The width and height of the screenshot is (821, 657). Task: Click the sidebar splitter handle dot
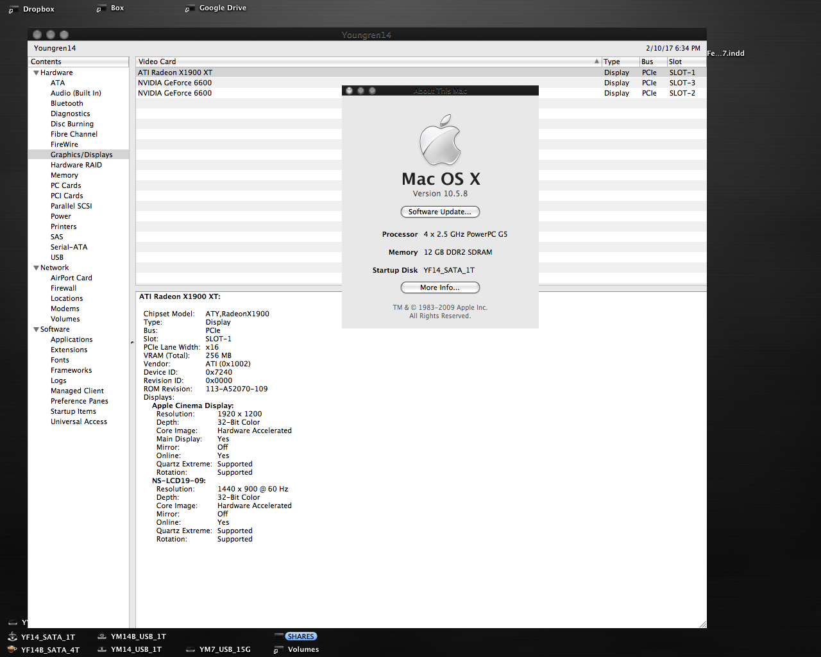click(x=132, y=343)
